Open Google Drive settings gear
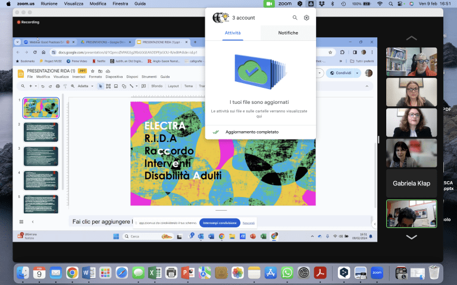 point(306,18)
